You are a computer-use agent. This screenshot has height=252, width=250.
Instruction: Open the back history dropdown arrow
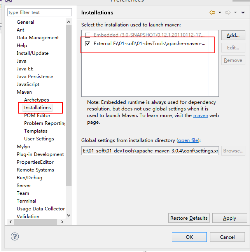coord(220,13)
